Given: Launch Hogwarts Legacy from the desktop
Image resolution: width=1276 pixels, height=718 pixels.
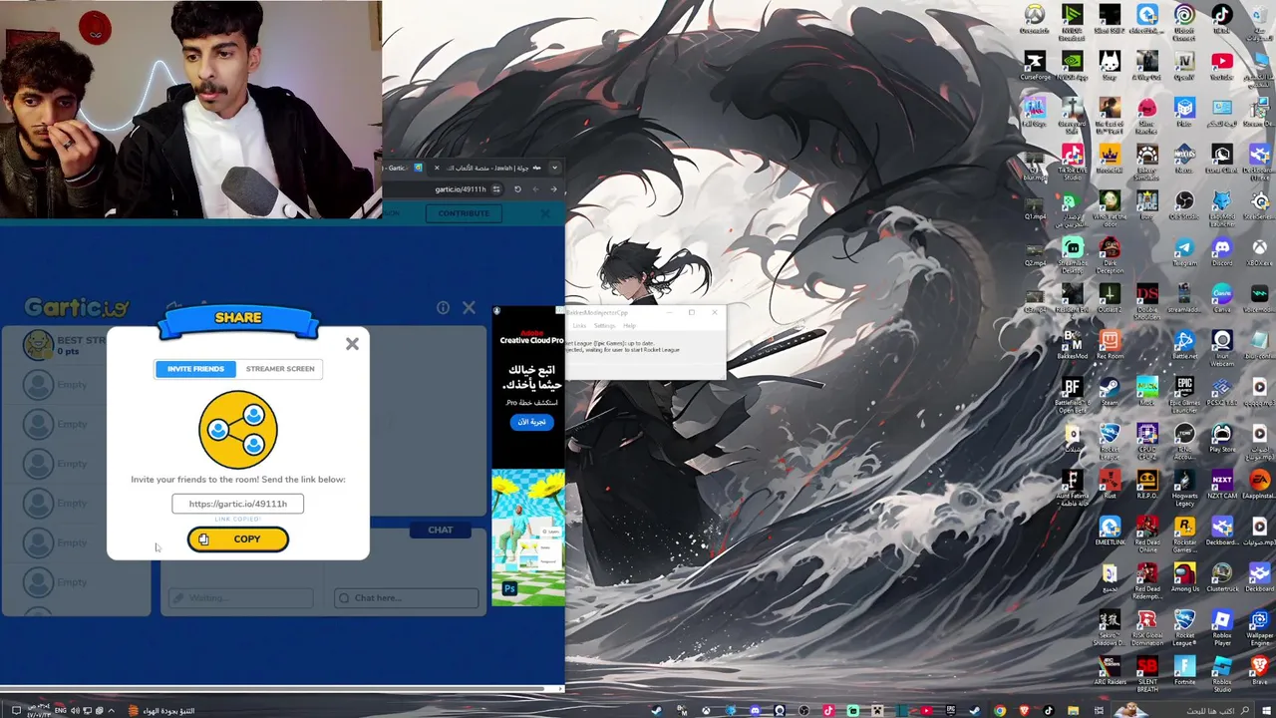Looking at the screenshot, I should click(x=1184, y=488).
